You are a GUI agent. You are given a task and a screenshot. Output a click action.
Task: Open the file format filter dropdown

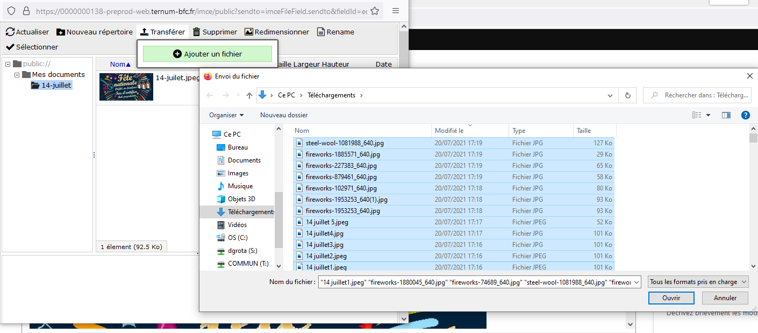[x=698, y=282]
